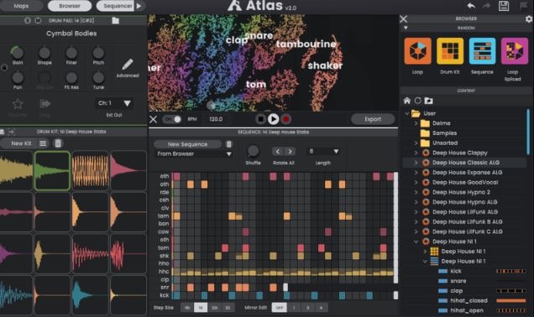Open browser settings gear icon
Viewport: 534px width, 317px height.
[x=529, y=19]
